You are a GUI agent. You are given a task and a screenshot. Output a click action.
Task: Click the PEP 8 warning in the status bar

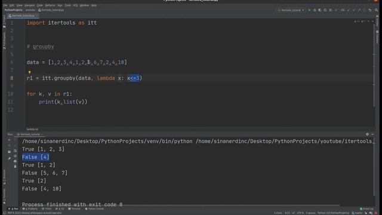(x=35, y=213)
